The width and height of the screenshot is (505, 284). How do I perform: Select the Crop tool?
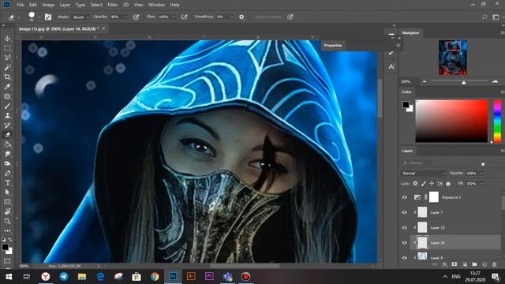pyautogui.click(x=7, y=77)
